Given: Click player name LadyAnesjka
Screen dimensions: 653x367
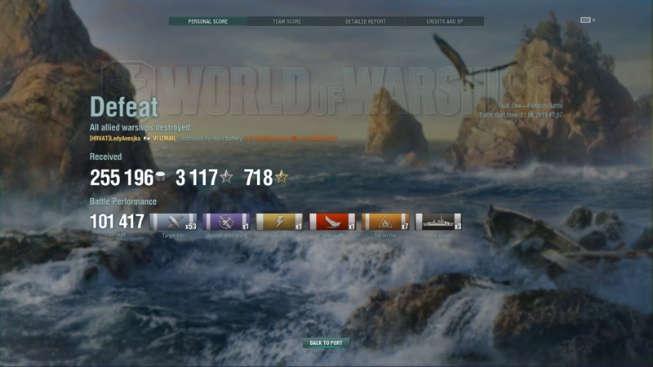Looking at the screenshot, I should coord(115,139).
